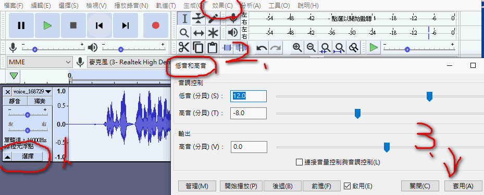Click the Pause transport button
The image size is (484, 195).
21,25
